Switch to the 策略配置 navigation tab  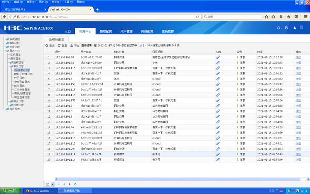tap(105, 31)
